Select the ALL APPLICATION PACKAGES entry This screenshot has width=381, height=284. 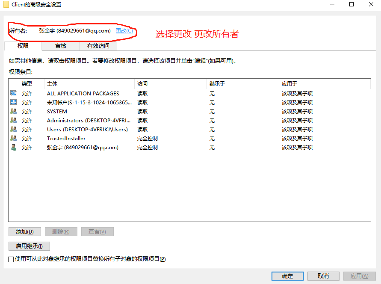[x=83, y=94]
